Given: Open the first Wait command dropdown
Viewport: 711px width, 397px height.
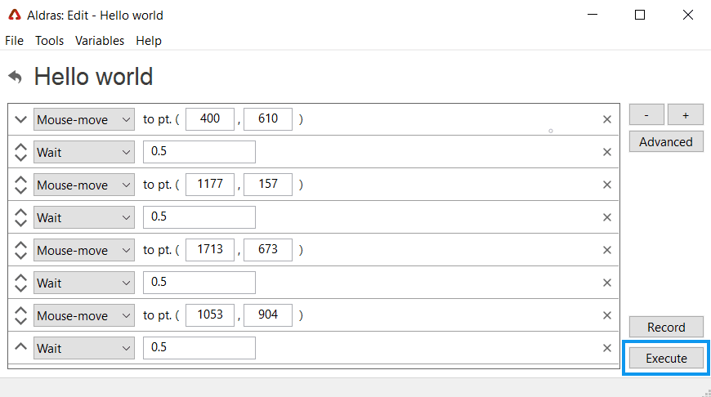Looking at the screenshot, I should tap(84, 152).
